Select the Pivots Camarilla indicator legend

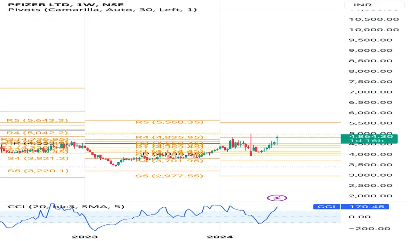102,10
